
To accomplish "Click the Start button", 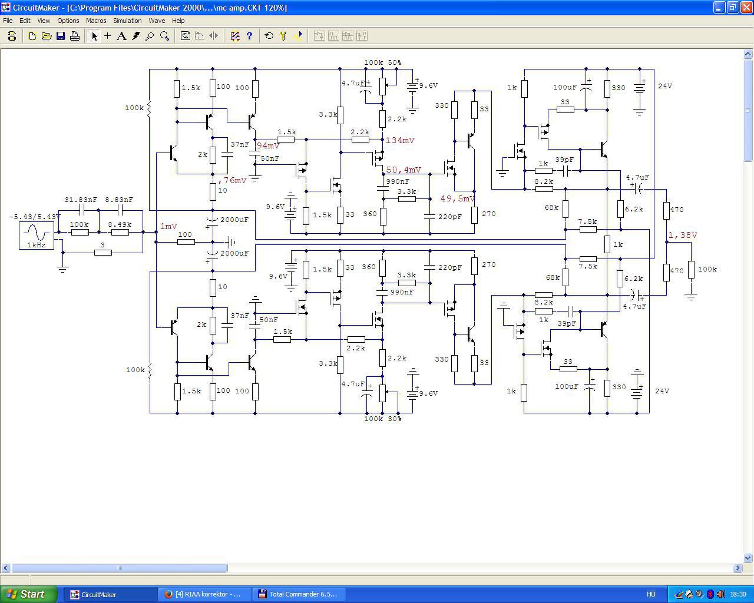I will 29,594.
